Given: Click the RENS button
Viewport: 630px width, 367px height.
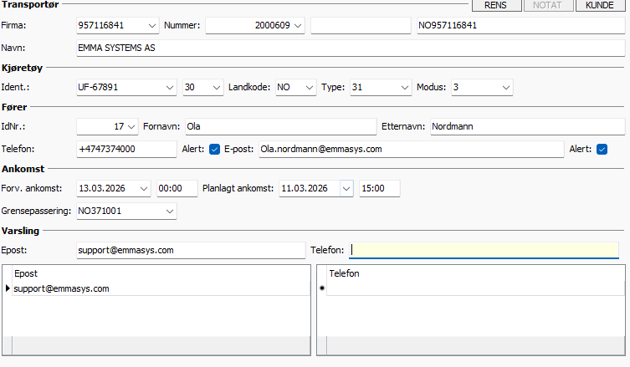Looking at the screenshot, I should (496, 6).
